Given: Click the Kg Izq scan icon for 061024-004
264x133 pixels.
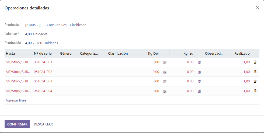Looking at the screenshot, I should click(x=199, y=91).
